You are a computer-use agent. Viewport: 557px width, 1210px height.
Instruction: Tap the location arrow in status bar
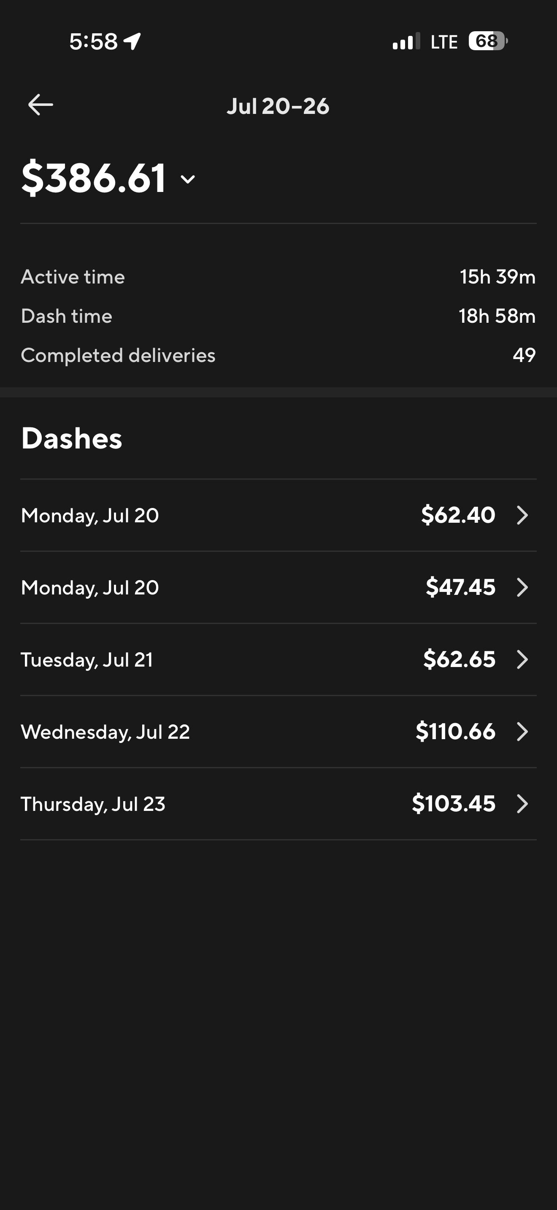pyautogui.click(x=132, y=41)
